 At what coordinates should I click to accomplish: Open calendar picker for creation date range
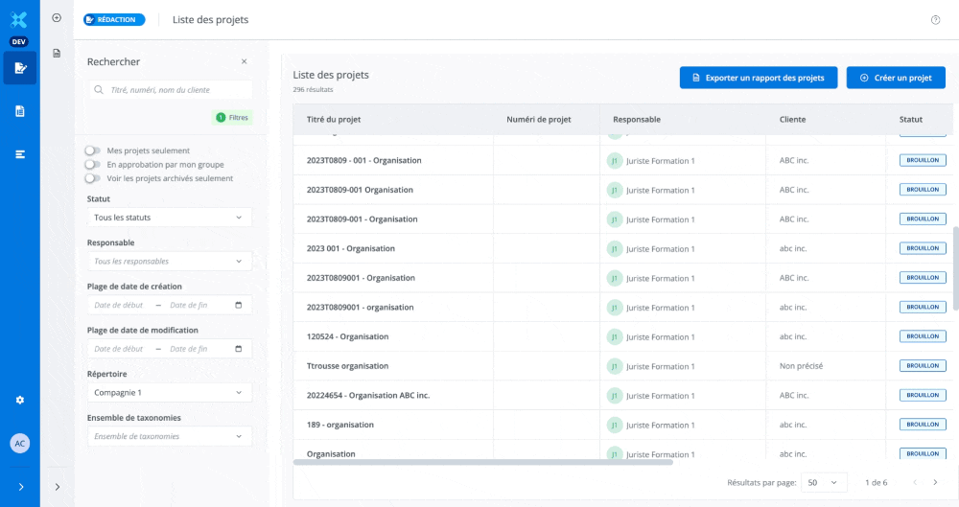(239, 306)
